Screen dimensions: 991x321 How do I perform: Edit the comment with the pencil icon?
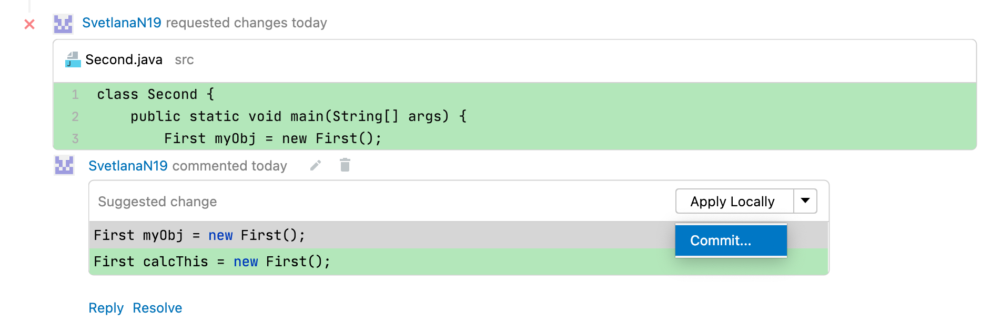316,166
